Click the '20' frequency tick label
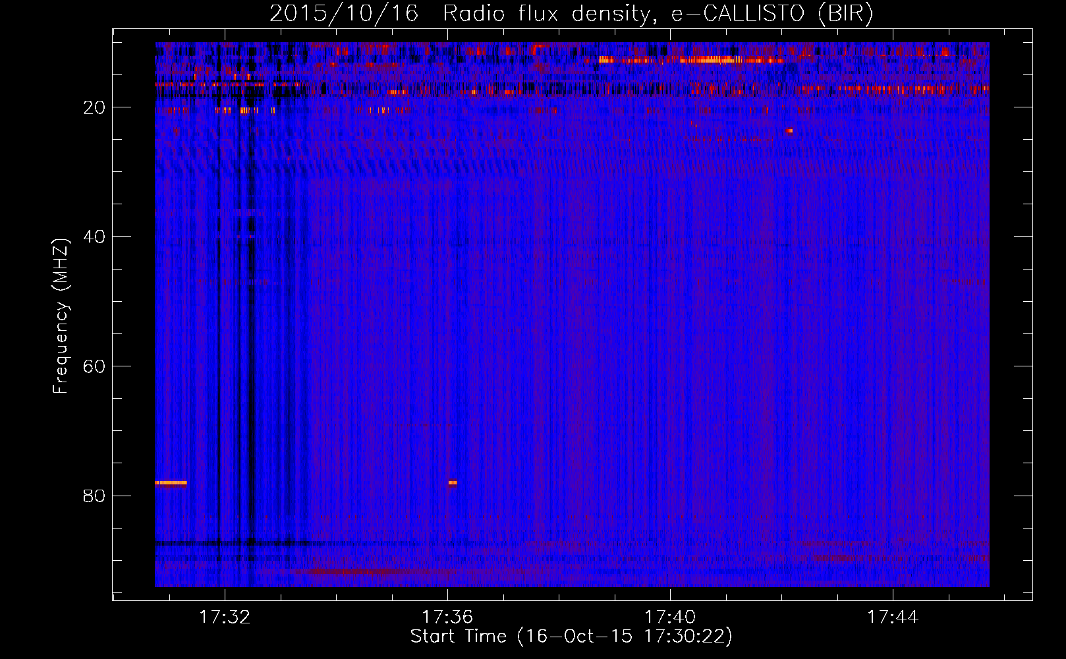 pos(94,107)
